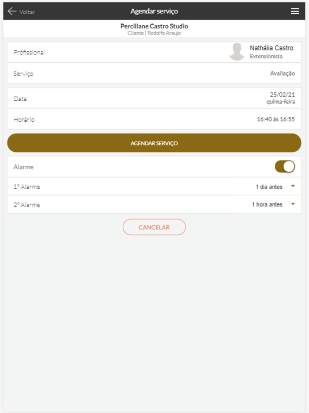The height and width of the screenshot is (413, 309).
Task: Open the hamburger menu
Action: 295,11
